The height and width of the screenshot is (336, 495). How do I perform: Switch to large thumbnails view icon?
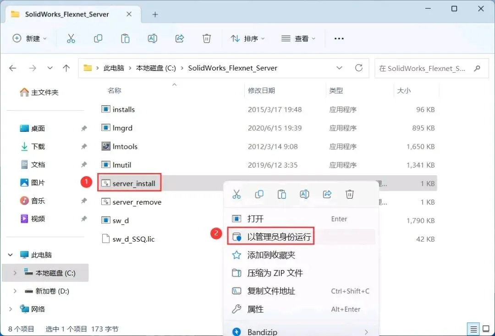click(486, 329)
